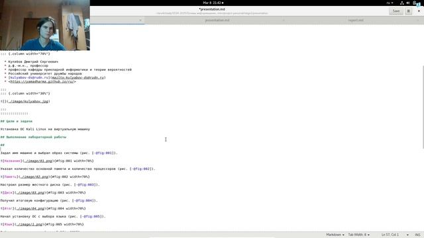This screenshot has width=424, height=238.
Task: Close the presentation.md tab
Action: (x=284, y=20)
